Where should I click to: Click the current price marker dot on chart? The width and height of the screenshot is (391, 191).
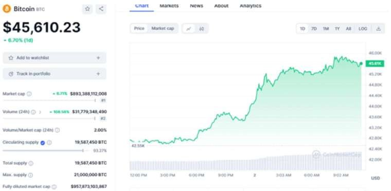pyautogui.click(x=361, y=63)
